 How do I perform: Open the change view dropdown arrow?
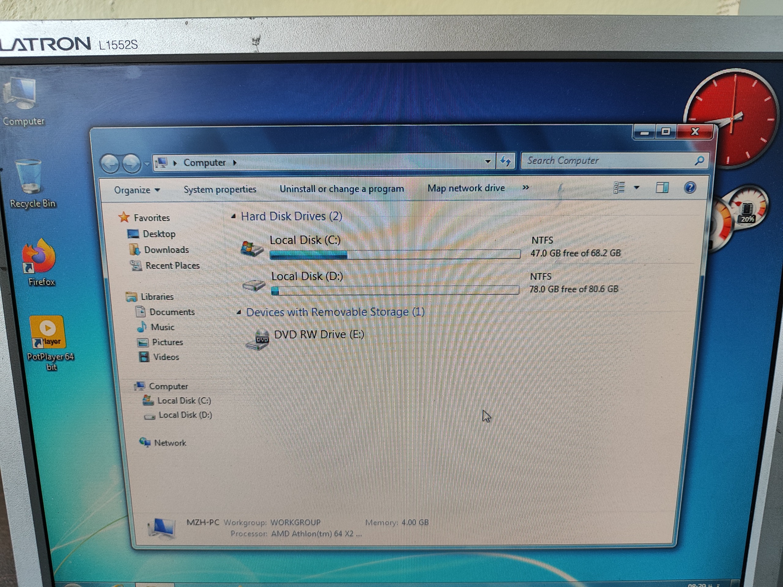coord(636,187)
